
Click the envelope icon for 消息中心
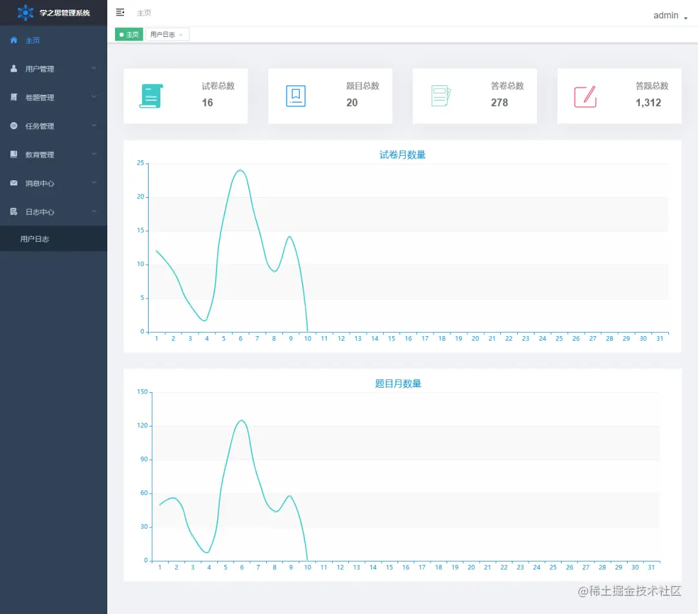pos(14,183)
